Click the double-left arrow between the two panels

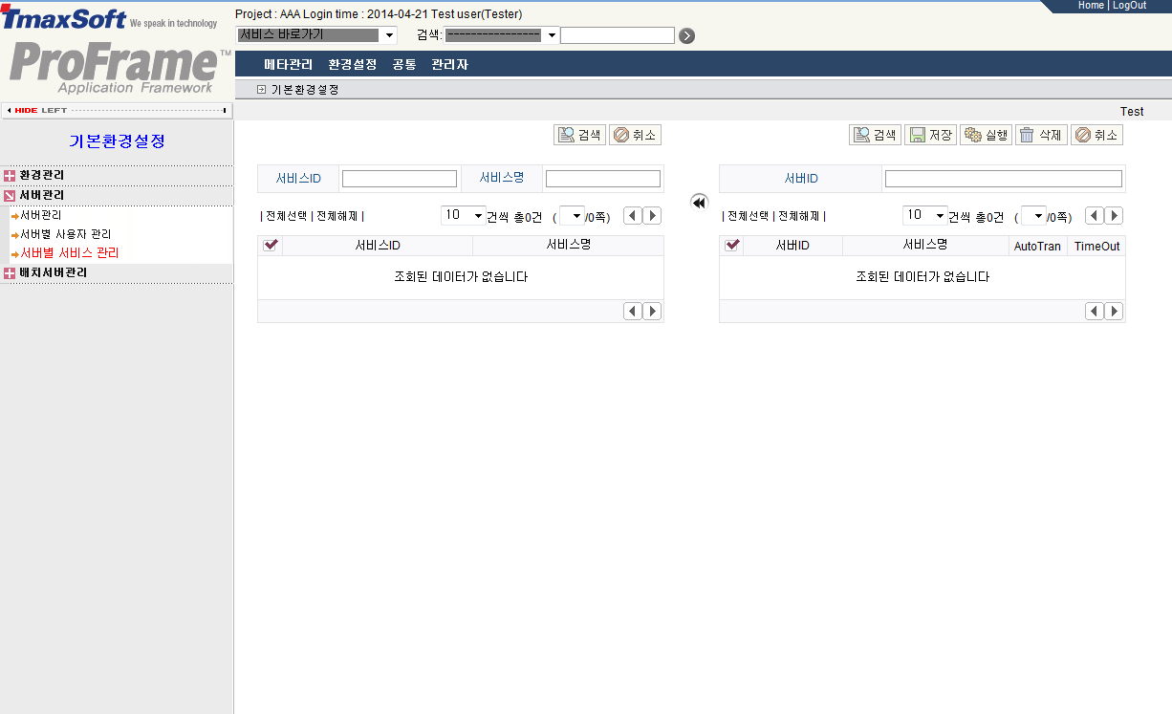coord(699,203)
